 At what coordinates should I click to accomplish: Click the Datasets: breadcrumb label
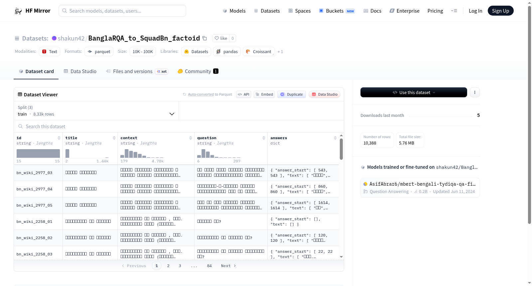coord(35,39)
